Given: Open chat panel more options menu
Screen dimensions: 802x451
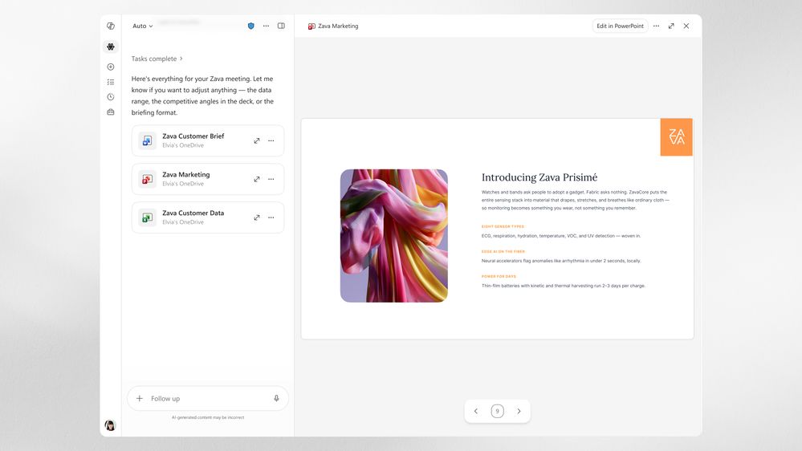Looking at the screenshot, I should pos(266,26).
